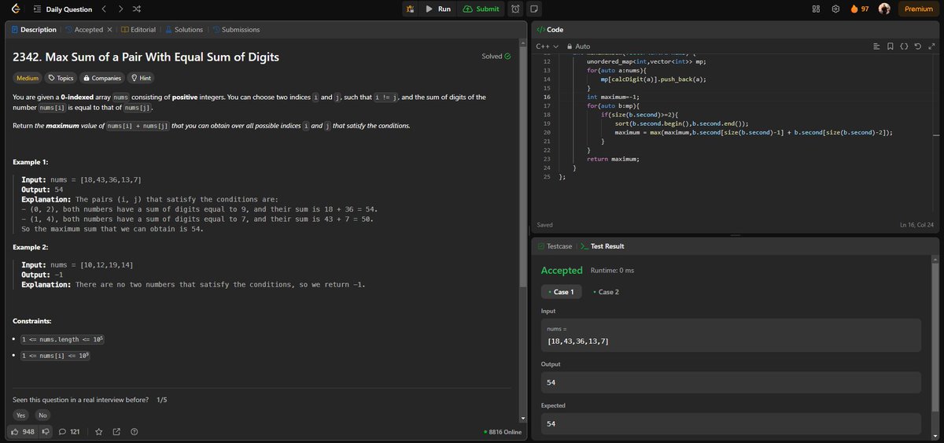Click the problem title 2342

146,57
